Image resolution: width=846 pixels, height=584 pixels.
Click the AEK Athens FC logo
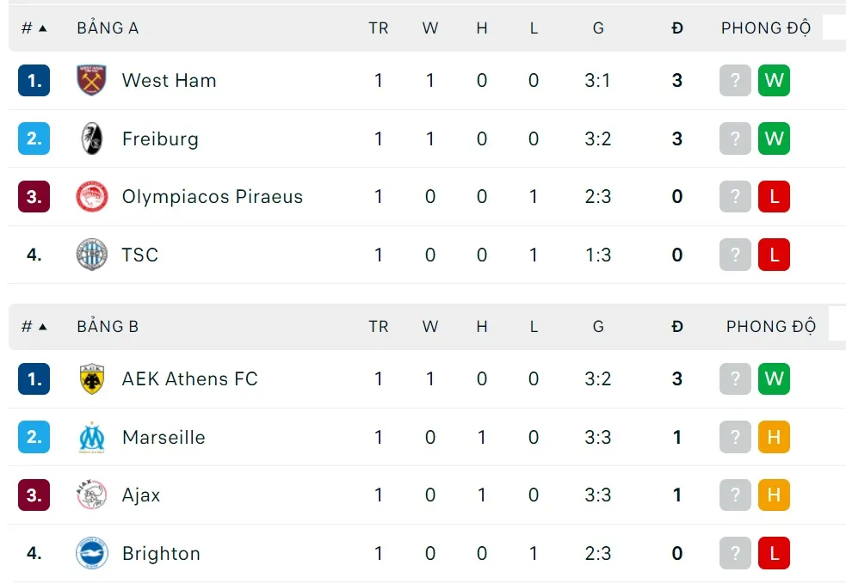click(91, 379)
